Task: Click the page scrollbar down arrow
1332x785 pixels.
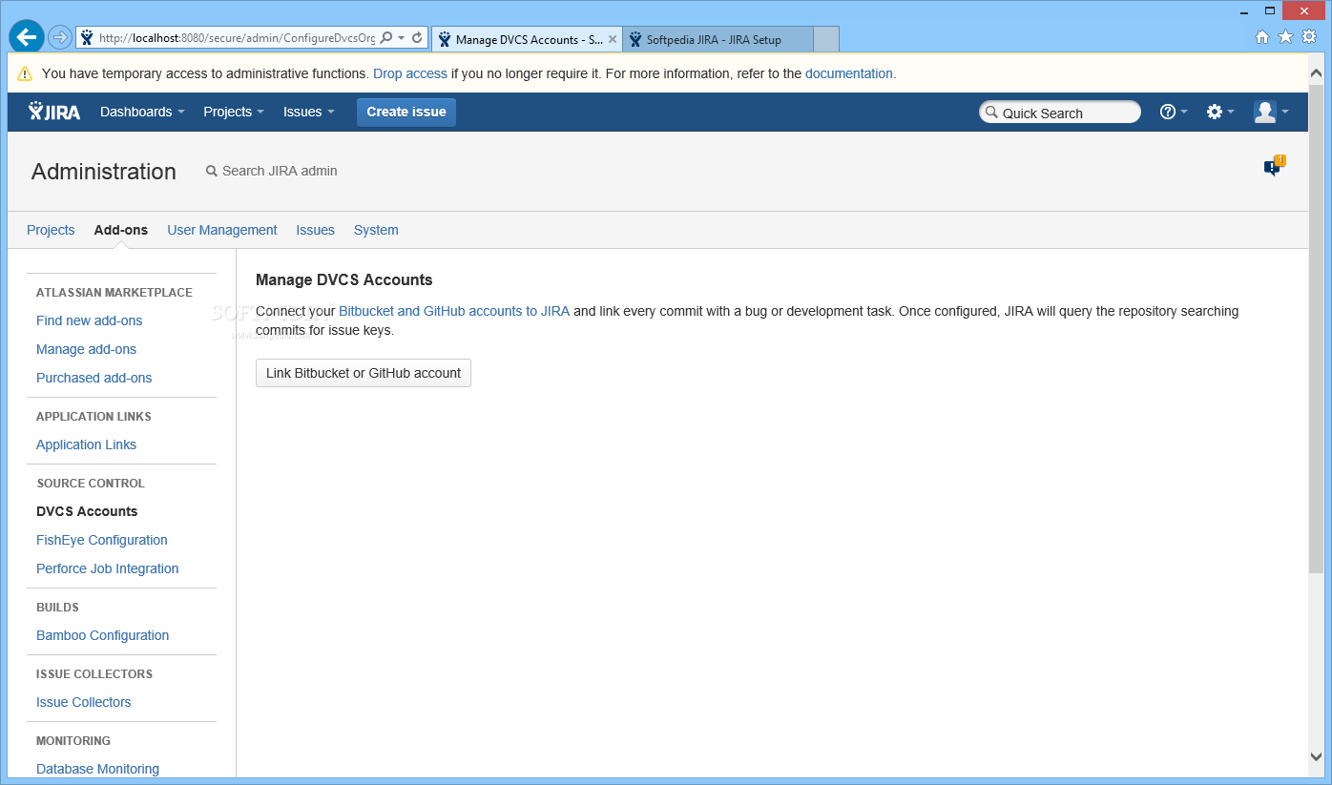Action: pyautogui.click(x=1317, y=757)
